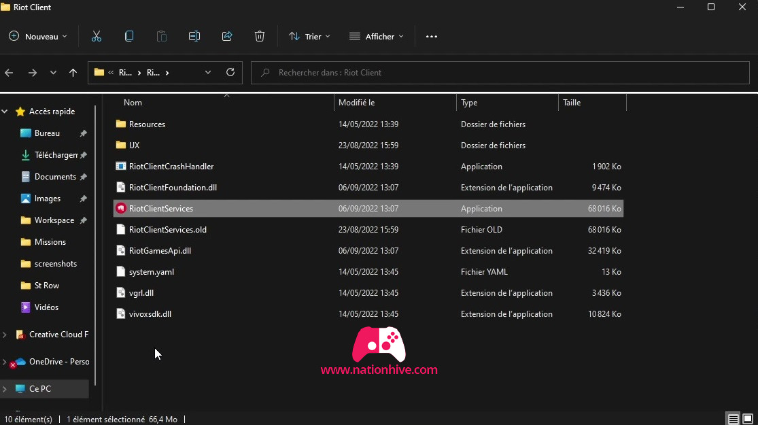Click the second Ri... breadcrumb segment
Screen dimensions: 758x425
[x=153, y=73]
